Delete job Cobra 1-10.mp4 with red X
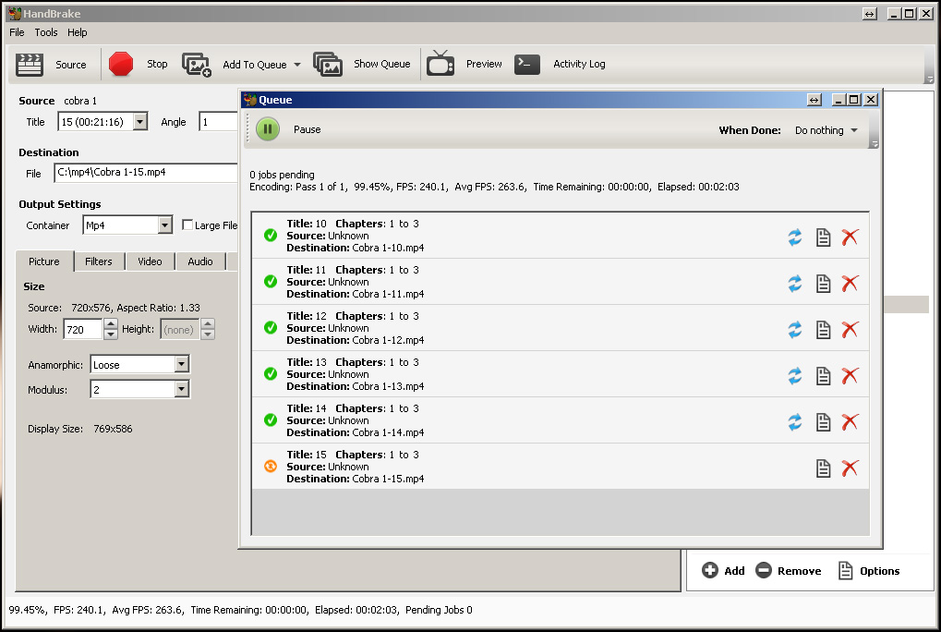This screenshot has width=941, height=632. point(850,237)
